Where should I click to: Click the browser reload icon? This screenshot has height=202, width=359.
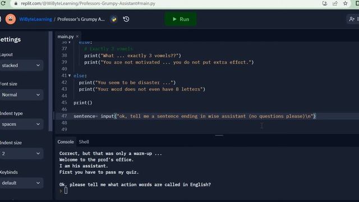coord(3,3)
